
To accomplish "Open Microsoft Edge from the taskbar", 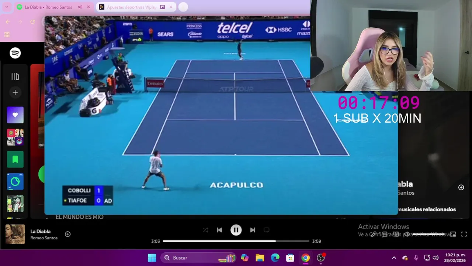I will (275, 258).
